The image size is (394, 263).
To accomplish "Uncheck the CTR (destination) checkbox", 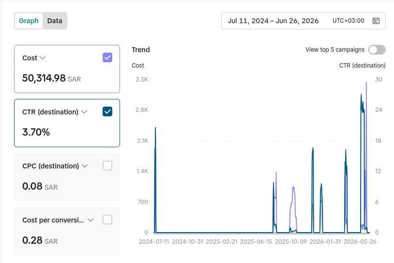I will pyautogui.click(x=107, y=111).
